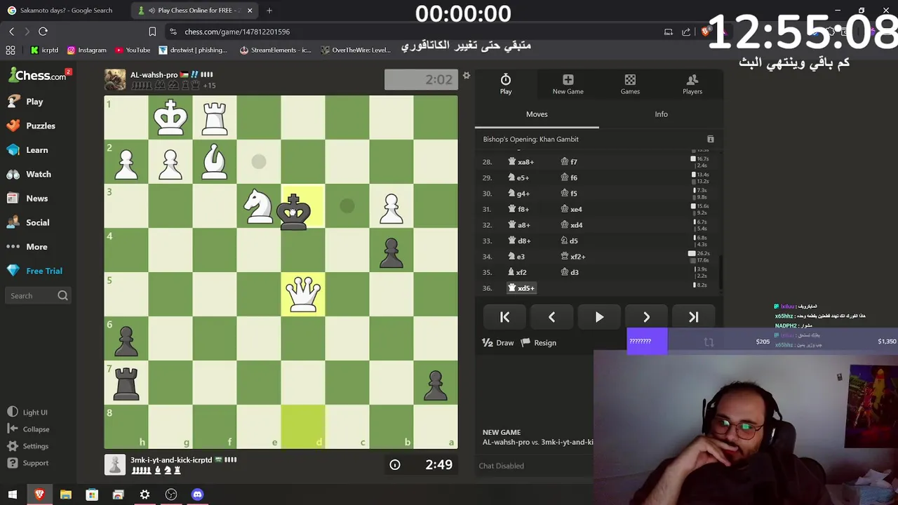Toggle the Light UI mode
Viewport: 898px width, 505px height.
pos(27,412)
